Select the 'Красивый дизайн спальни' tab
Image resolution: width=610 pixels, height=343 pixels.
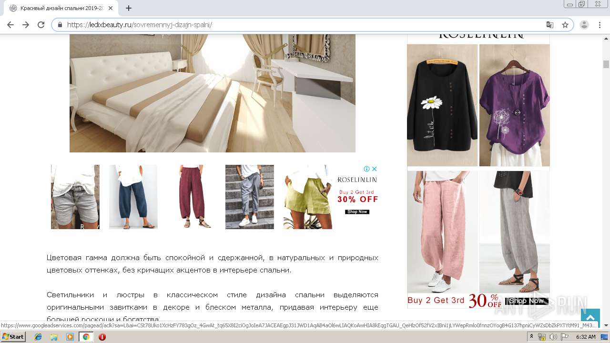pyautogui.click(x=62, y=8)
